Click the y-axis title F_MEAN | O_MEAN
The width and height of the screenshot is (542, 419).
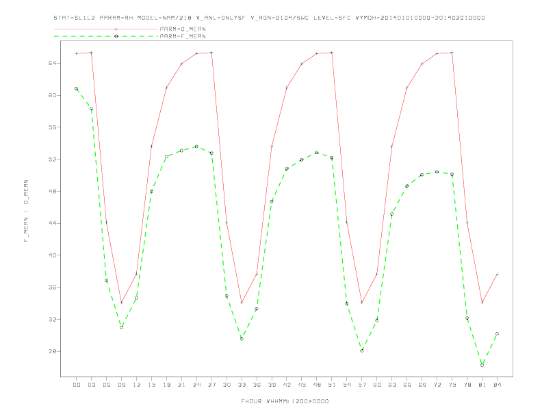pos(26,211)
